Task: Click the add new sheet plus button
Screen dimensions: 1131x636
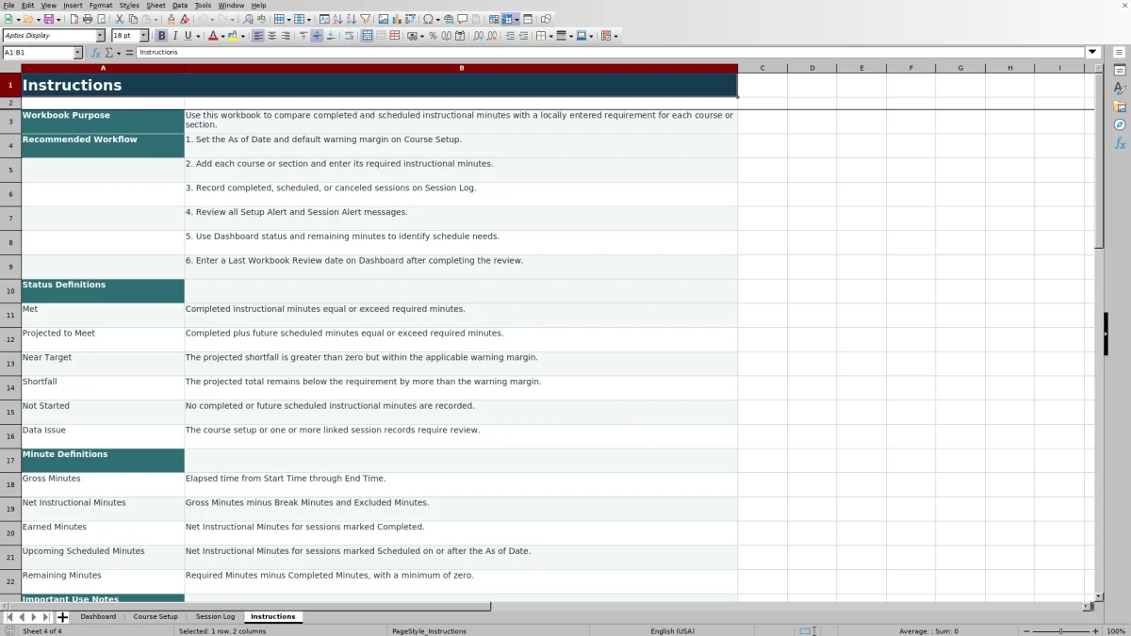Action: (x=62, y=617)
